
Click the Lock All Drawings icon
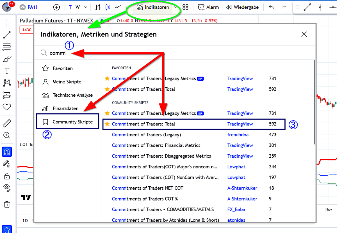click(x=6, y=176)
